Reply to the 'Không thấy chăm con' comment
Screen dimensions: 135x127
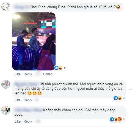(x=28, y=121)
